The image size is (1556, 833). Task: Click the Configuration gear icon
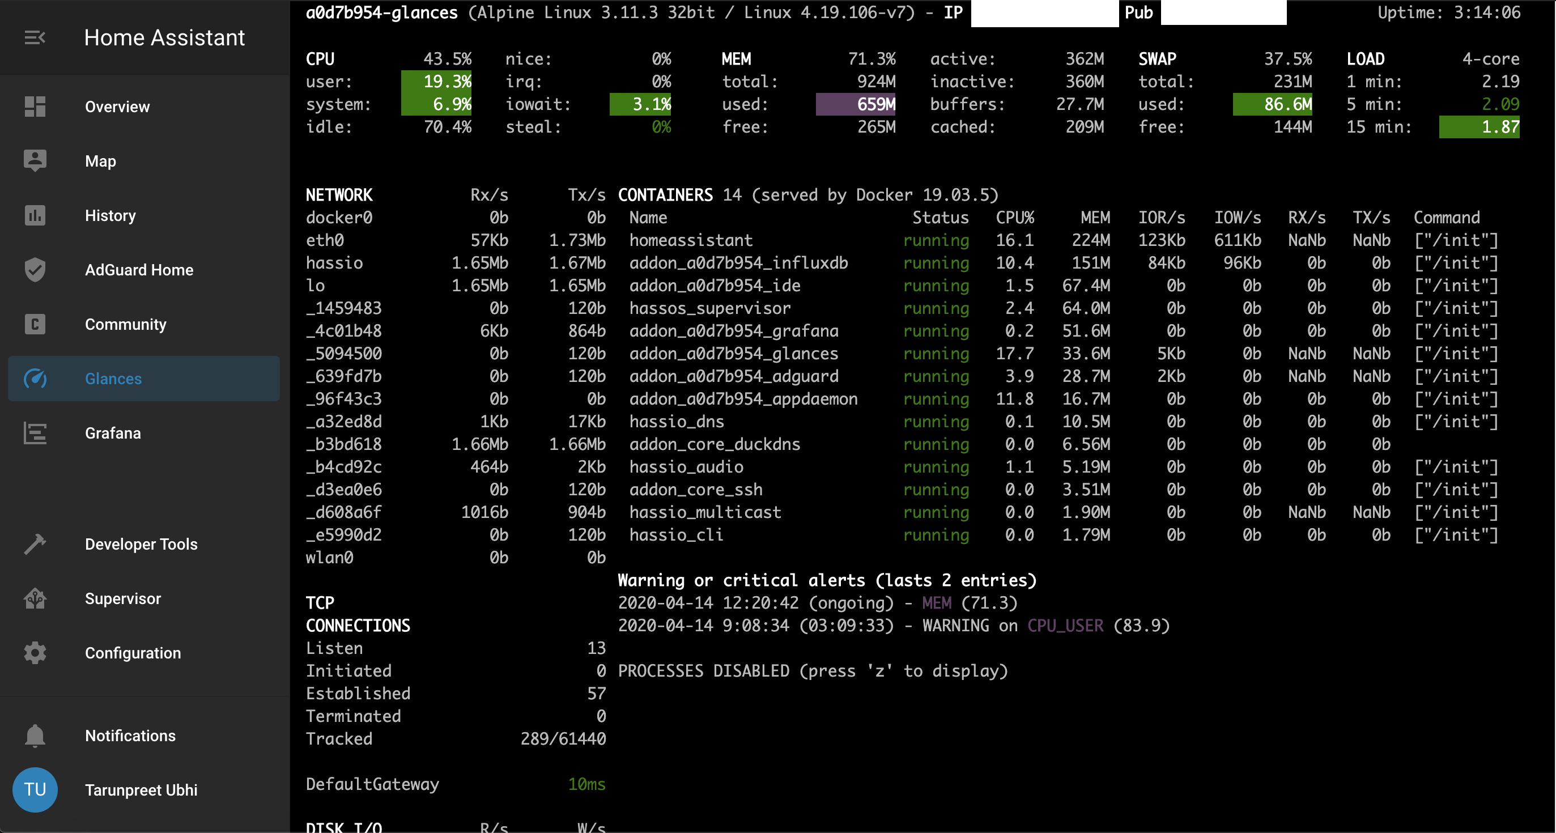(x=35, y=652)
